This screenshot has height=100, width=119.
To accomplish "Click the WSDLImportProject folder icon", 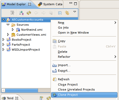I will point(9,49).
